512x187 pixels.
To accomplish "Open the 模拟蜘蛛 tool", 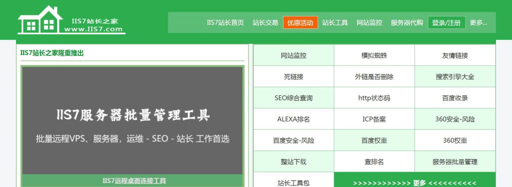I will pos(374,55).
